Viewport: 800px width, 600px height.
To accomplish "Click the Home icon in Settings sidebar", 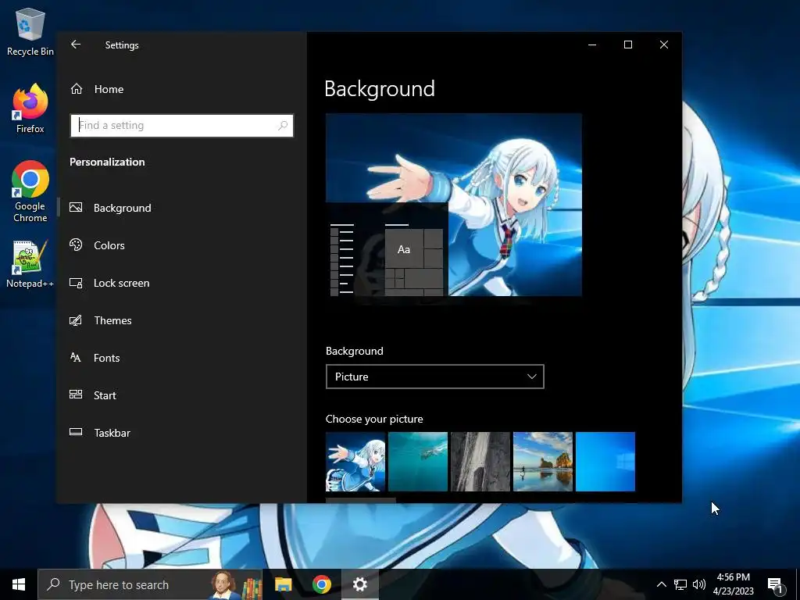I will [77, 89].
